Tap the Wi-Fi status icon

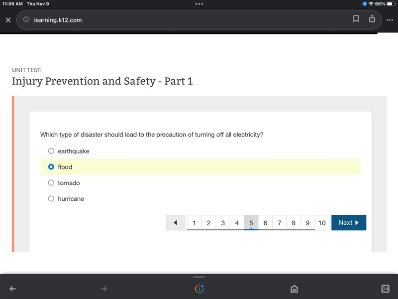pyautogui.click(x=371, y=4)
